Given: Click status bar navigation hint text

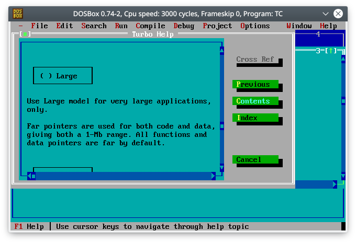Looking at the screenshot, I should pyautogui.click(x=152, y=226).
